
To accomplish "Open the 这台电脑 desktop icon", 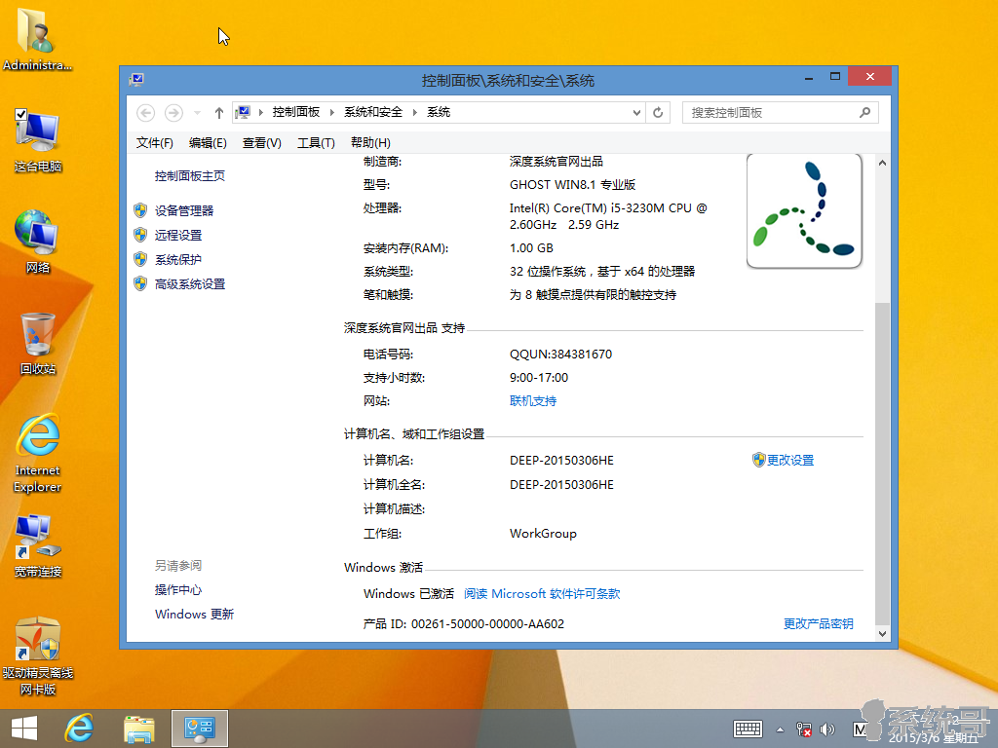I will pyautogui.click(x=38, y=141).
